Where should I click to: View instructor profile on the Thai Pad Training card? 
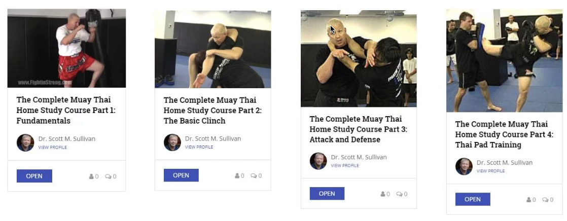click(491, 171)
